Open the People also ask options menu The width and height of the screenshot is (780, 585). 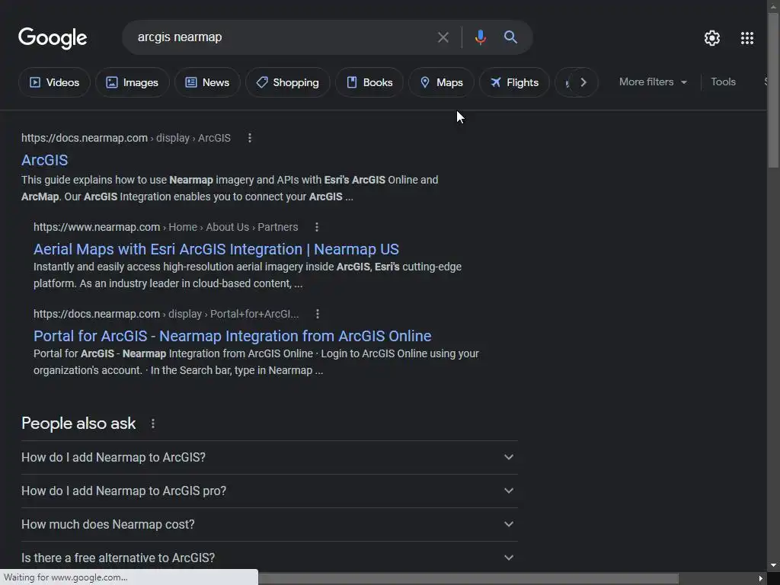pos(152,424)
